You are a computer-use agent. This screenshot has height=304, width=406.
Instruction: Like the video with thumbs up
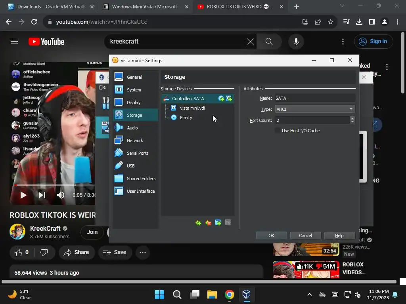(x=21, y=253)
